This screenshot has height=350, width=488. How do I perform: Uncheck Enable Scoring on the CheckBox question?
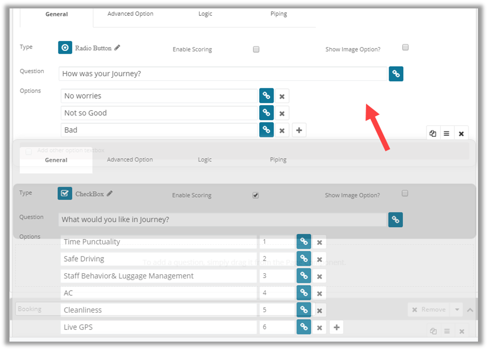pos(256,195)
